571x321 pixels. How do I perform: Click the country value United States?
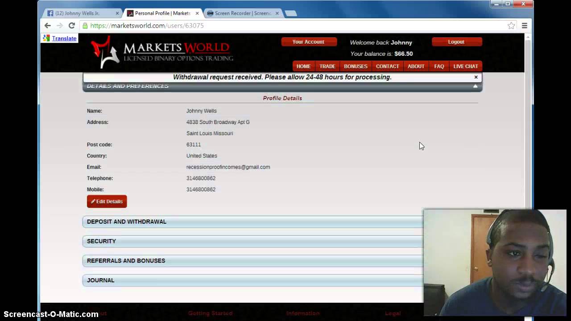(202, 156)
